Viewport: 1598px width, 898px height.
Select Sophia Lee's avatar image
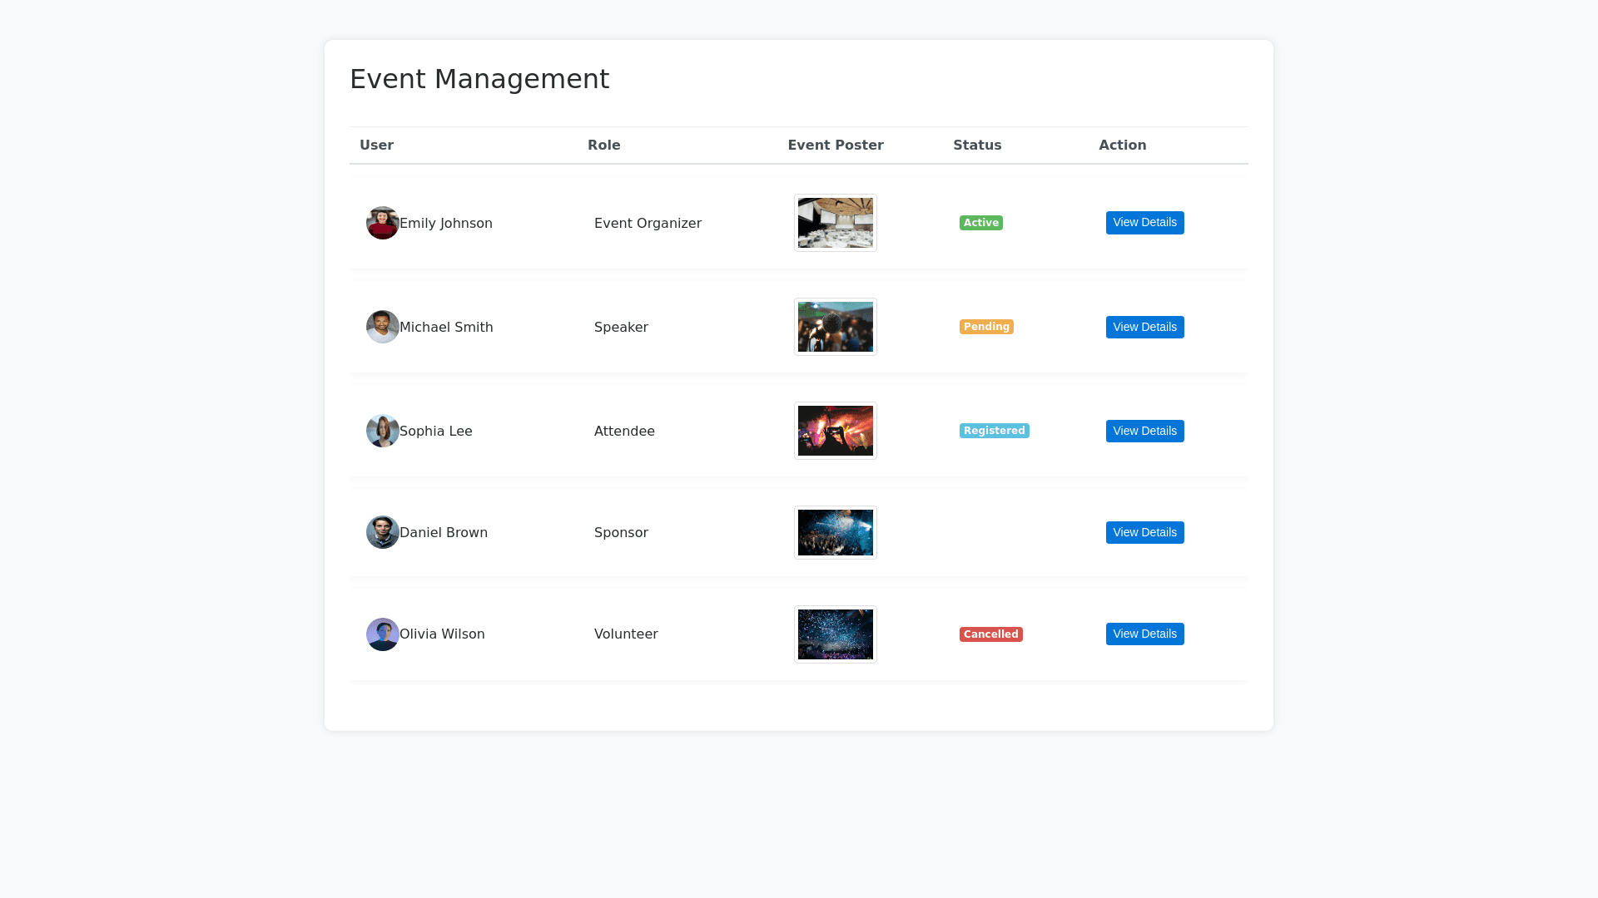(x=382, y=431)
